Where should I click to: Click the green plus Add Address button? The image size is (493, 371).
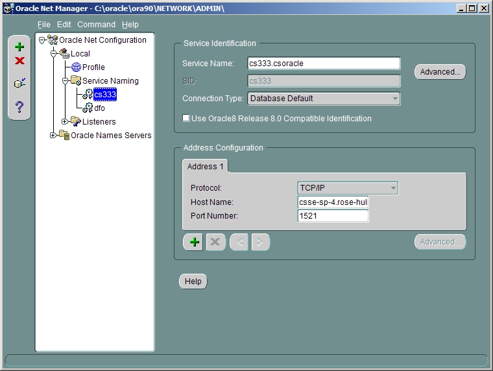click(x=193, y=242)
